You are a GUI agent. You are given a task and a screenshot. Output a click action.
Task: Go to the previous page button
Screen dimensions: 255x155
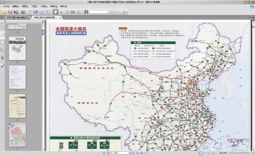108,153
